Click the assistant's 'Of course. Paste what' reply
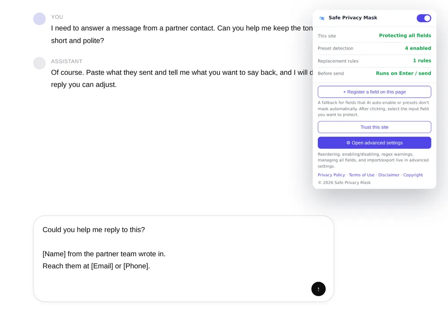Screen dimensions: 448x336 182,78
